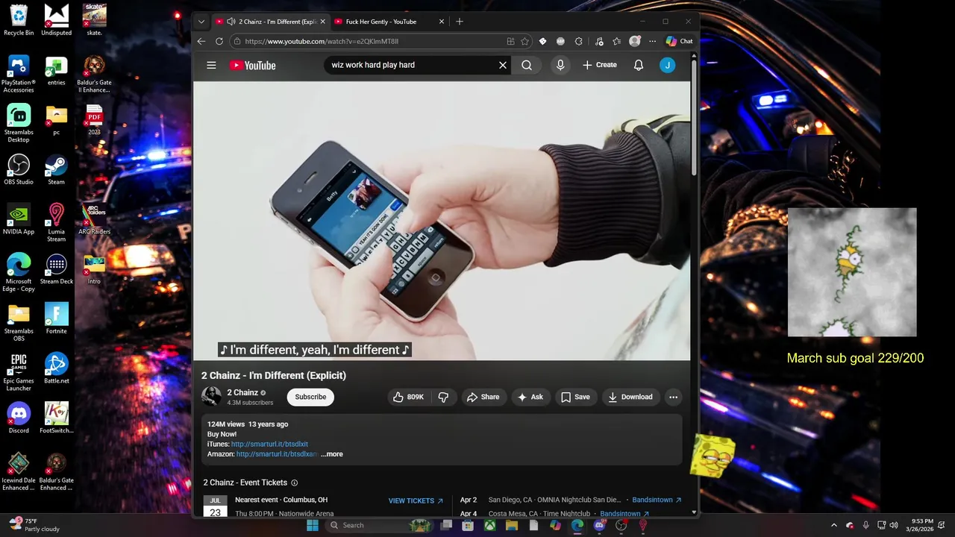This screenshot has width=955, height=537.
Task: Open Recycle Bin on desktop
Action: click(19, 20)
